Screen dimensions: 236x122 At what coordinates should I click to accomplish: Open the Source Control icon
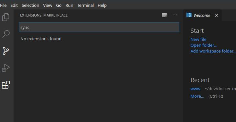[6, 51]
